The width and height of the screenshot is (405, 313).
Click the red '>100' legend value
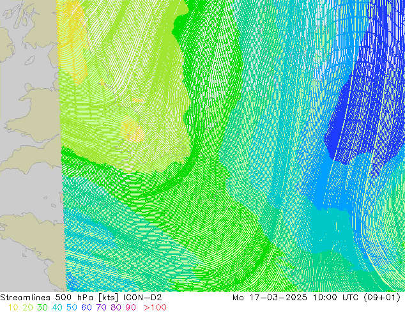tap(155, 308)
